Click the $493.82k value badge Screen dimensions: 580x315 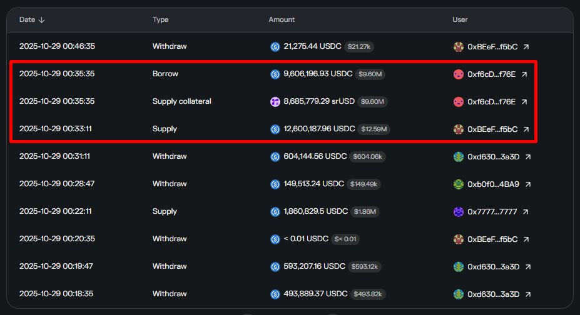(368, 294)
